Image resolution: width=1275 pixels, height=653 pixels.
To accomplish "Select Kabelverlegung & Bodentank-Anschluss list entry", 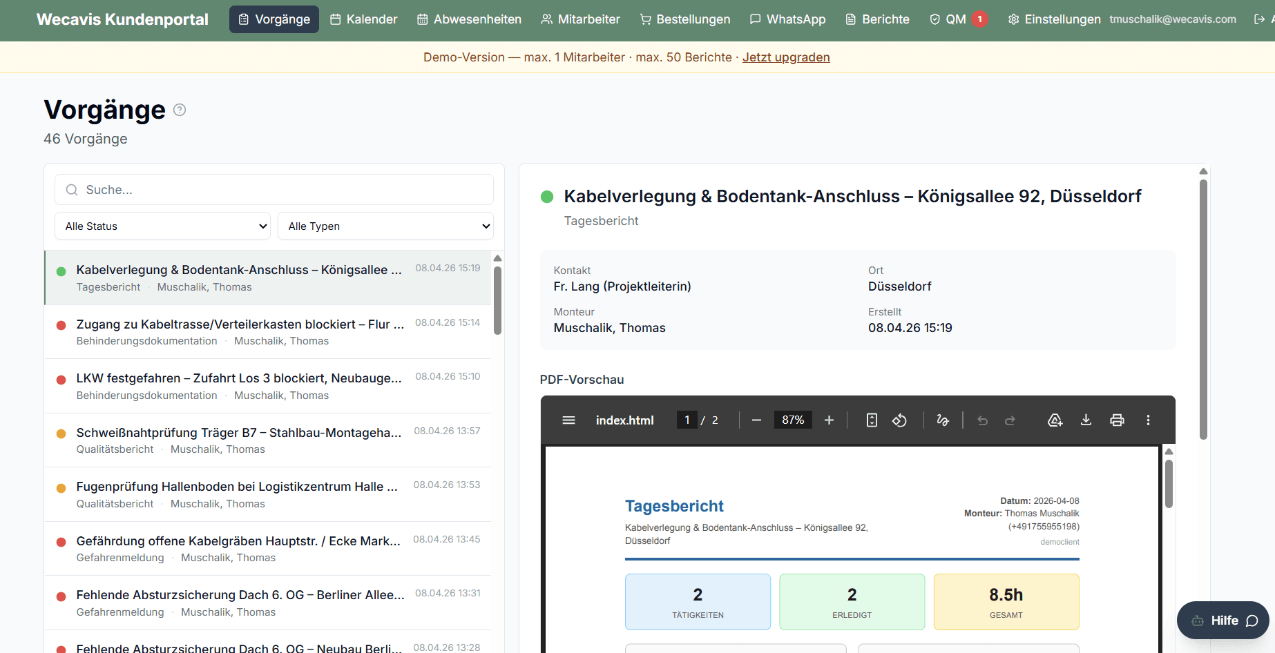I will tap(268, 277).
